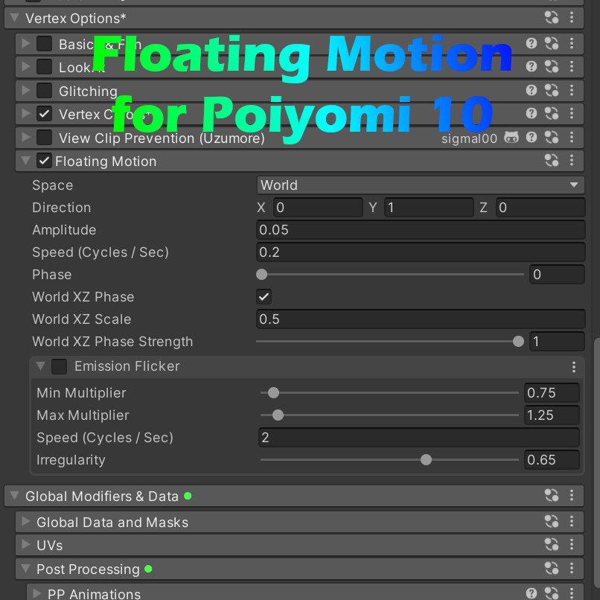Open kebab menu on Glitching row
This screenshot has height=600, width=600.
click(x=571, y=90)
